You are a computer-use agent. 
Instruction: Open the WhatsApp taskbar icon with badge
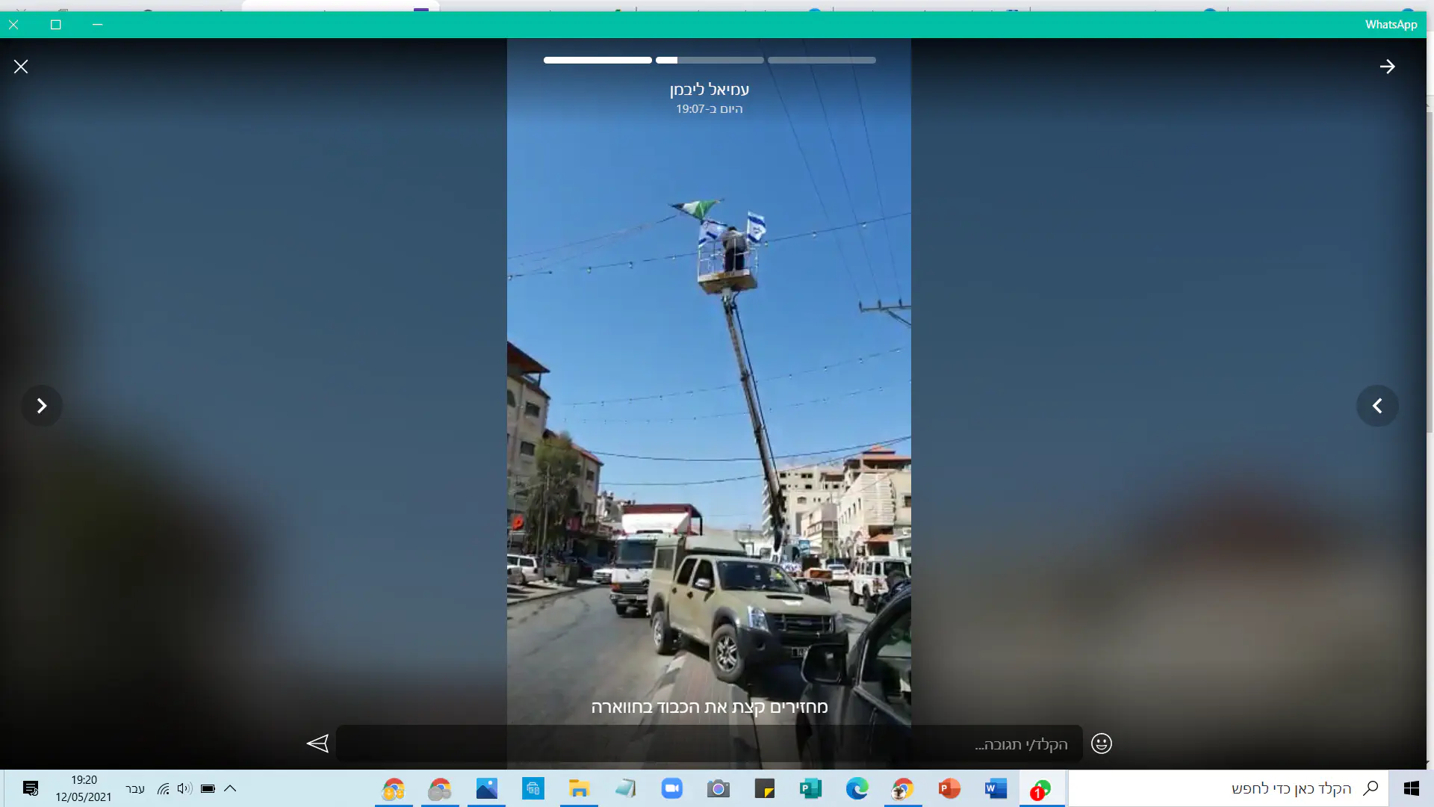(x=1040, y=789)
